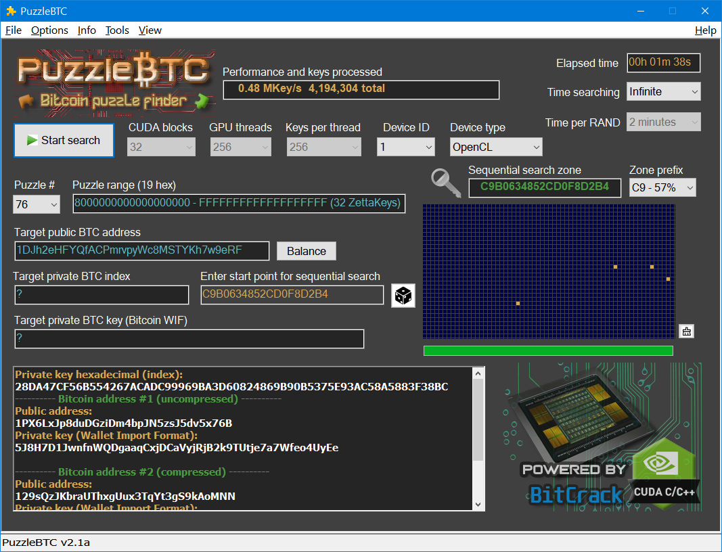Click the Elapsed time display box
This screenshot has height=552, width=722.
point(664,63)
